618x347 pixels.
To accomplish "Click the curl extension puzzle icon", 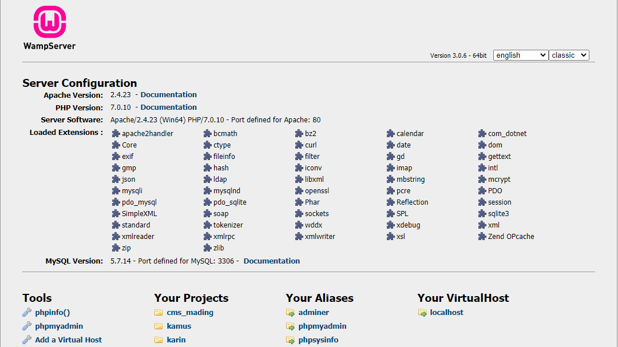I will click(x=299, y=145).
